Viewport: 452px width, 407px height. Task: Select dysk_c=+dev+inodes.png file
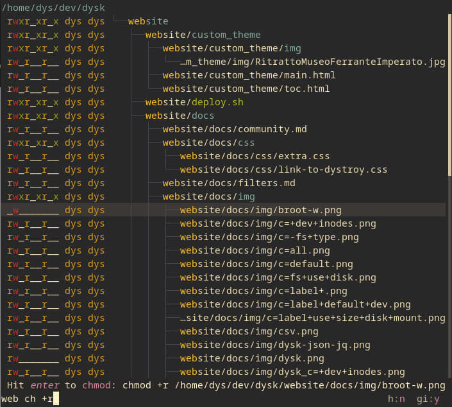click(292, 372)
